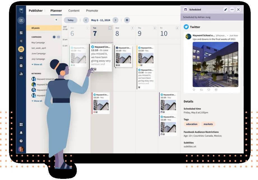Open the Inbox tray icon in the sidebar
Screen dimensions: 258x180
pyautogui.click(x=21, y=57)
